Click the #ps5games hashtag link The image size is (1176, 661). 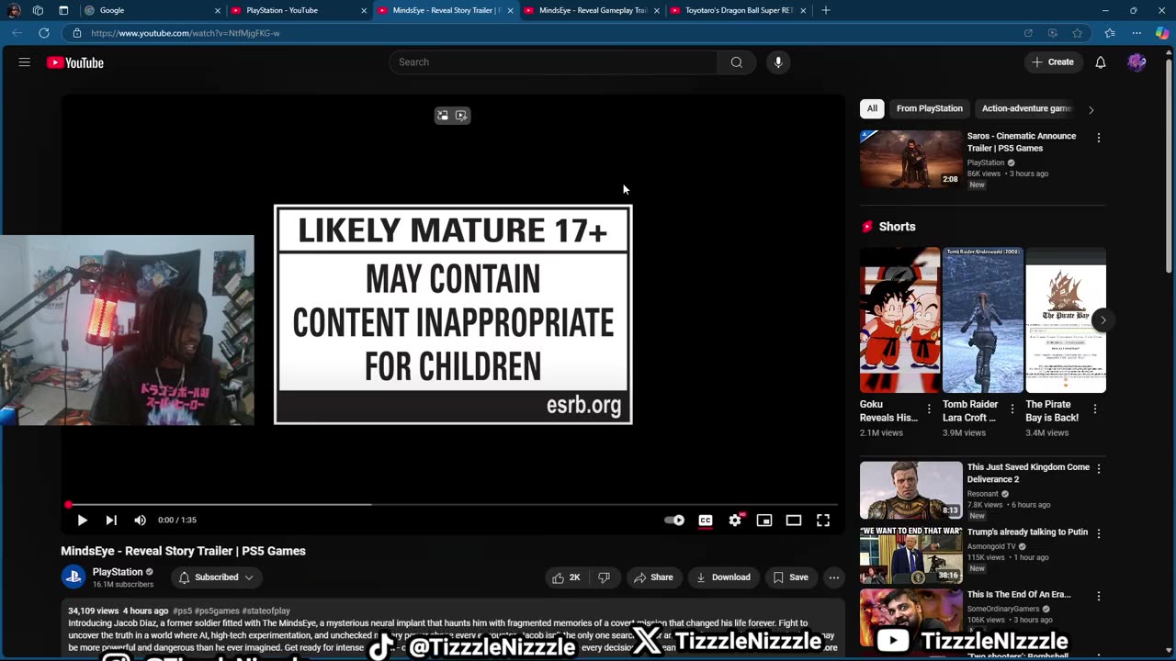217,611
